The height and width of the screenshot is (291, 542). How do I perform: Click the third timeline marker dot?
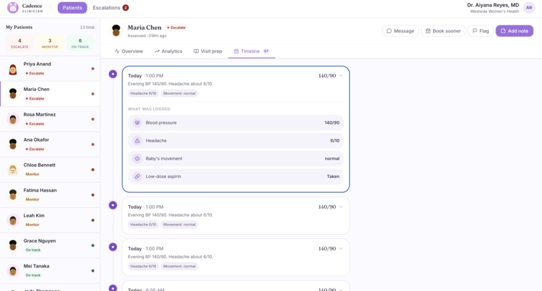click(113, 247)
